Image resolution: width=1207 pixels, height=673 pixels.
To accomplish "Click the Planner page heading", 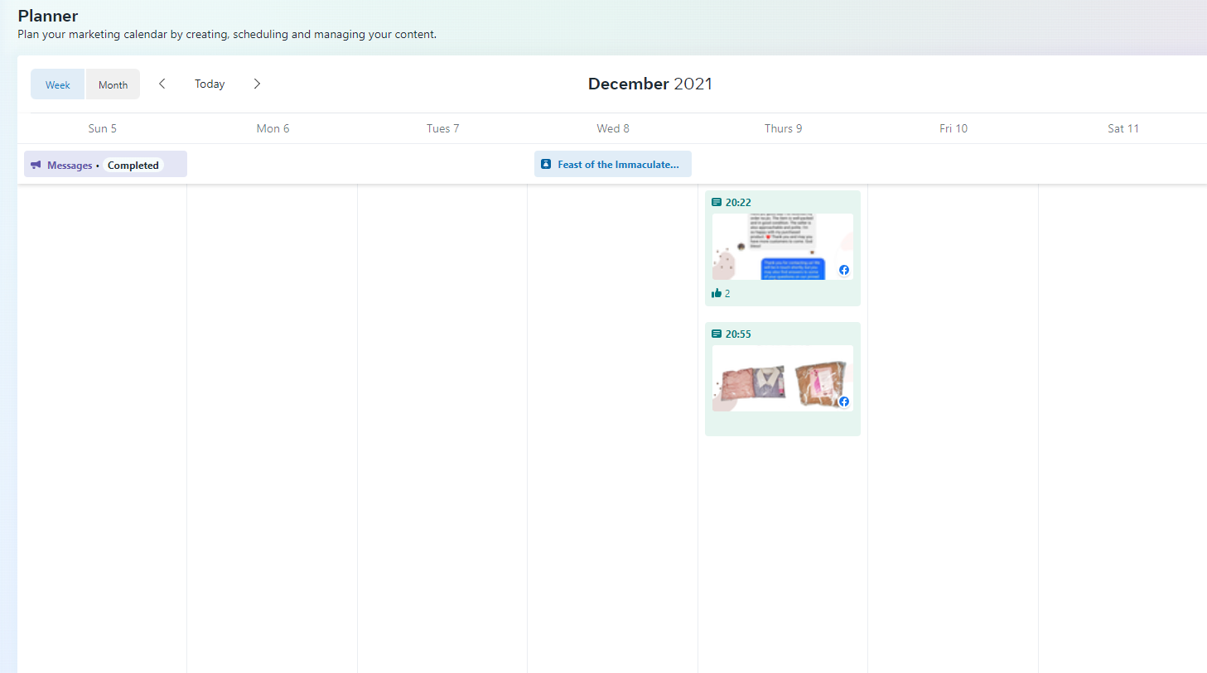I will pos(48,16).
